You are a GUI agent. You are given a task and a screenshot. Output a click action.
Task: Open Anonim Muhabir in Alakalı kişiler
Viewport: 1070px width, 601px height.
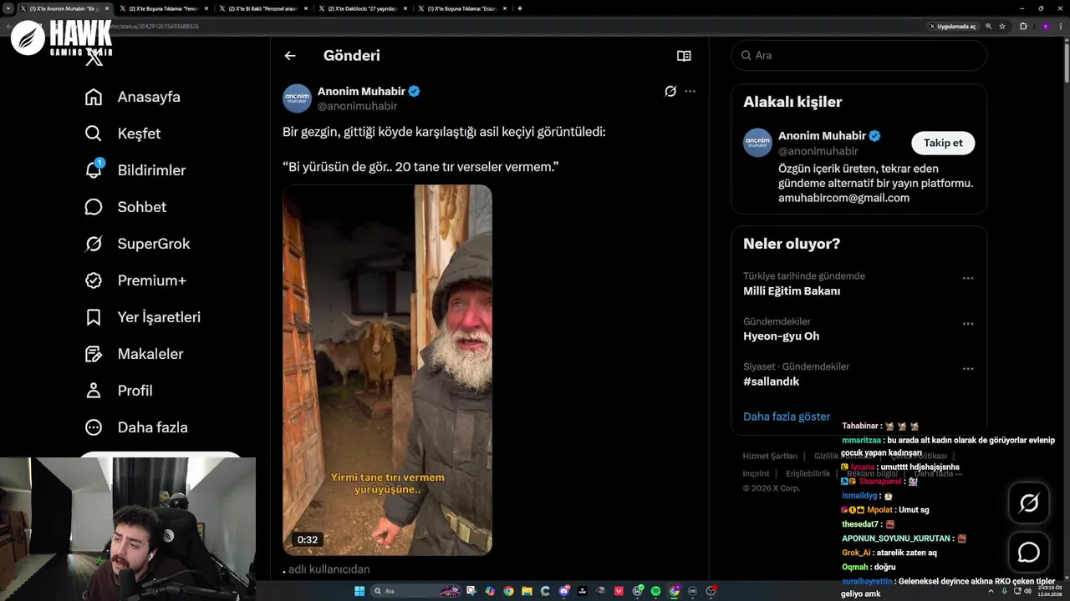point(822,135)
